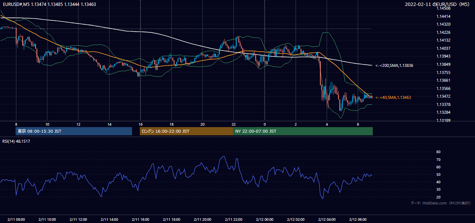Click the 2/11 14:00 date label
This screenshot has width=475, height=223.
(x=109, y=219)
